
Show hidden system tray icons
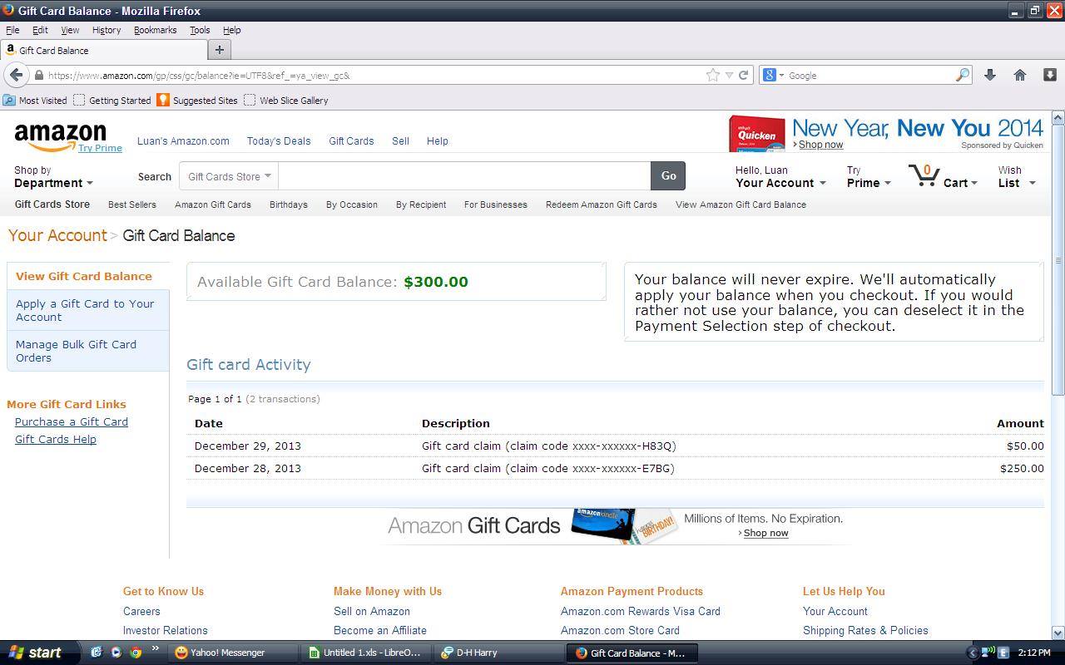pyautogui.click(x=972, y=653)
